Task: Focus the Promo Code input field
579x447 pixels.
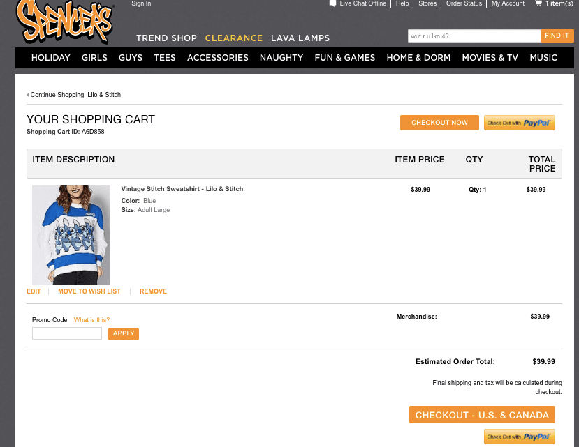Action: click(x=67, y=333)
